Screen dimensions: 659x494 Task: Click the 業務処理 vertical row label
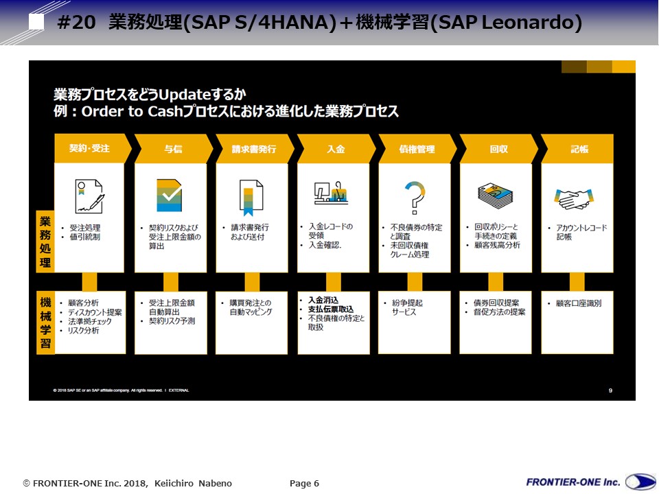click(45, 242)
